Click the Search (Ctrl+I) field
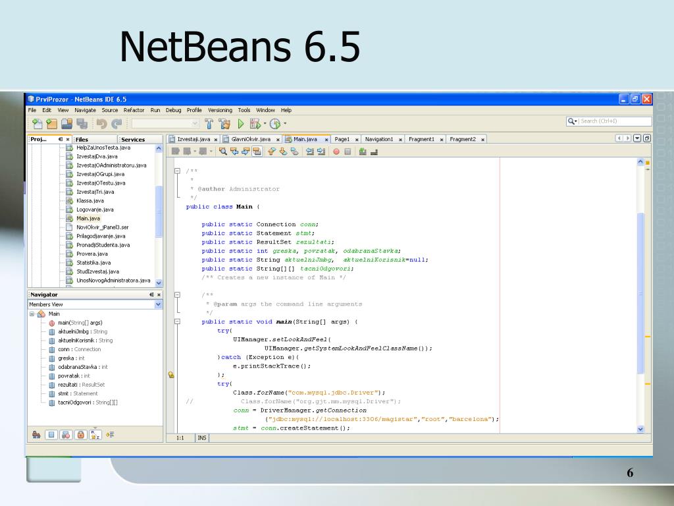Screen dimensions: 674x506 (609, 121)
